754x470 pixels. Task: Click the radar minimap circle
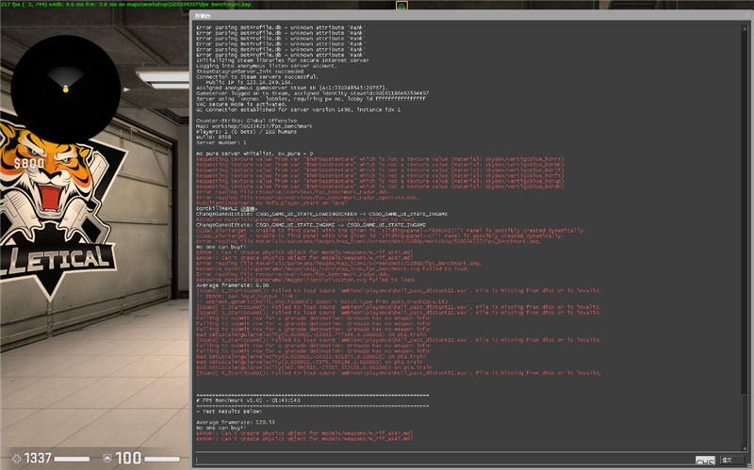(65, 89)
